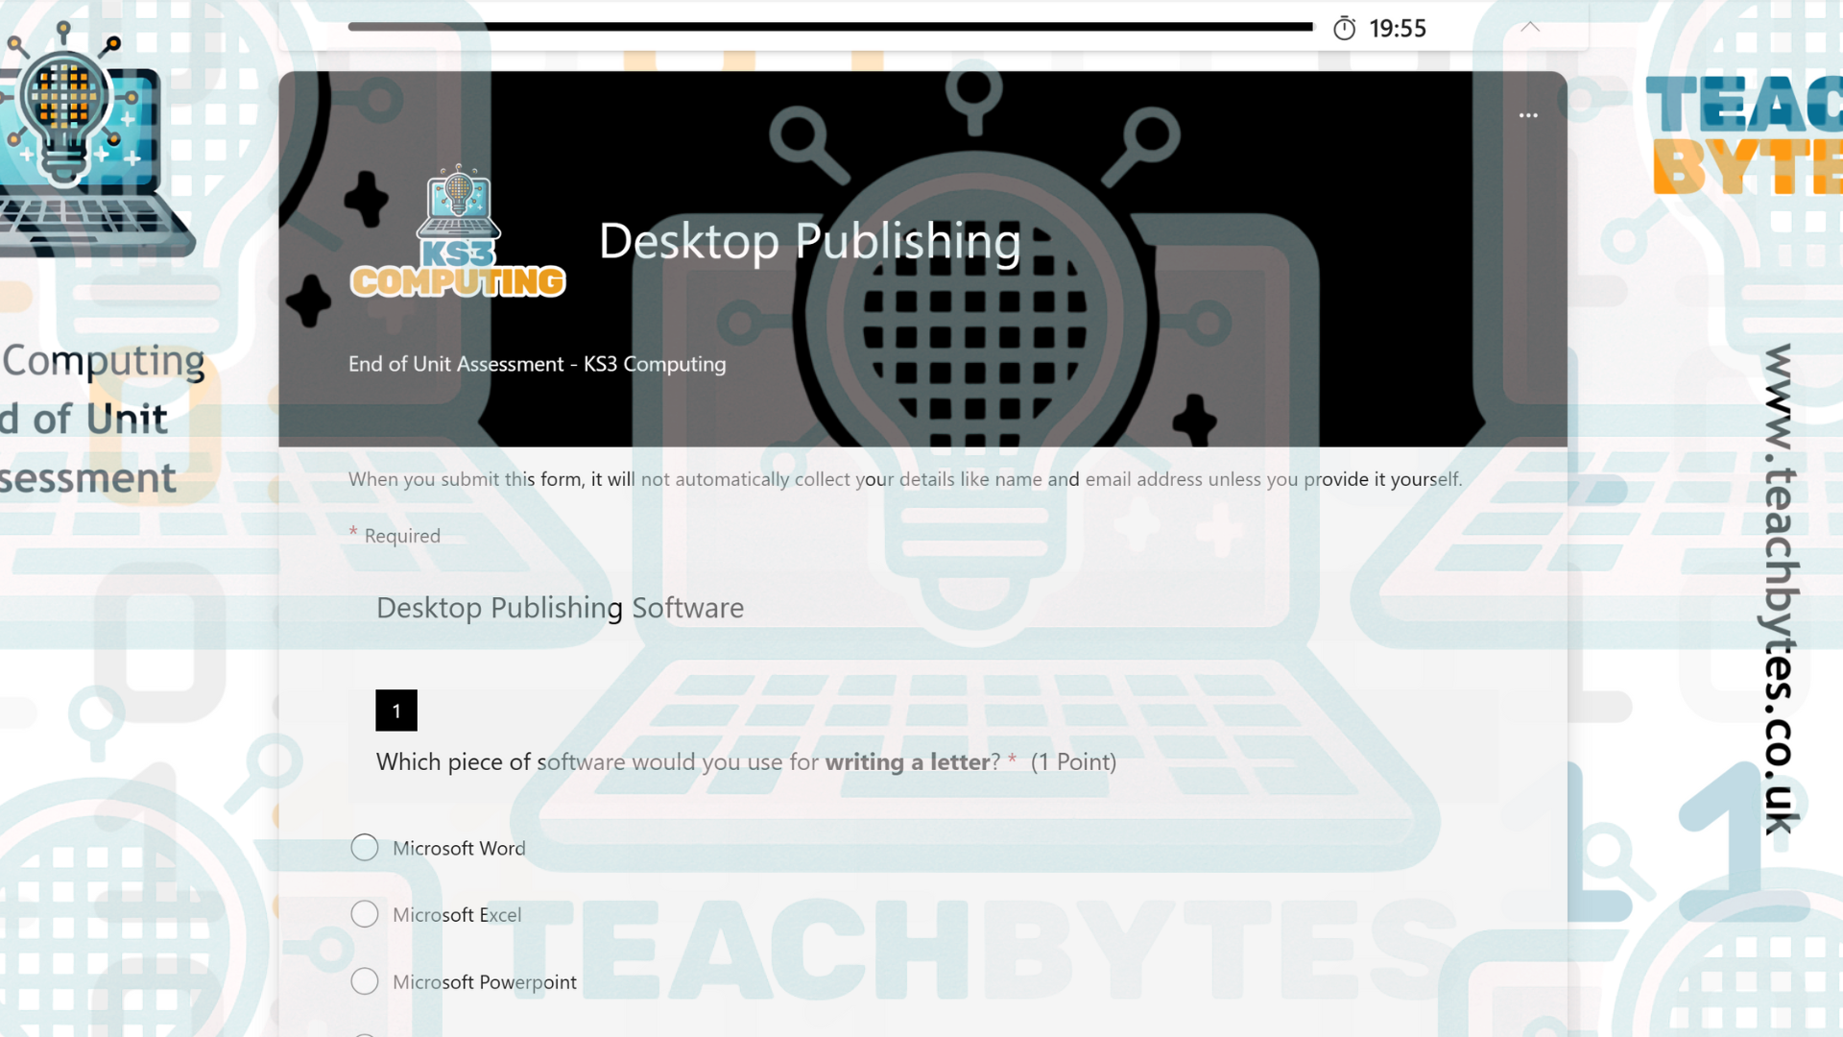Click the stopwatch timer icon
Image resolution: width=1843 pixels, height=1037 pixels.
[x=1344, y=29]
